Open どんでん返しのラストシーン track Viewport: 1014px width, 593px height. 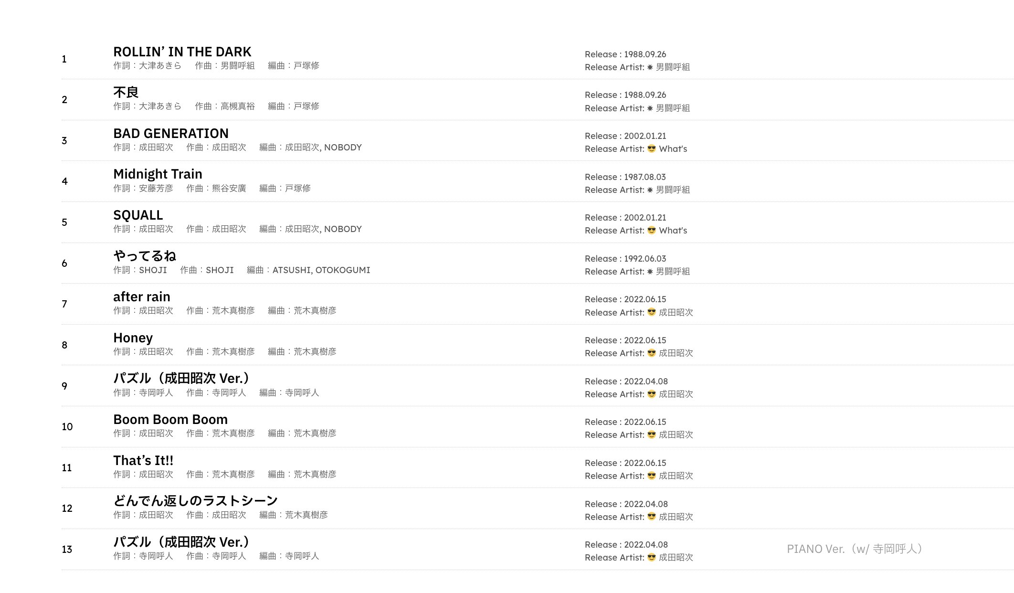[195, 501]
